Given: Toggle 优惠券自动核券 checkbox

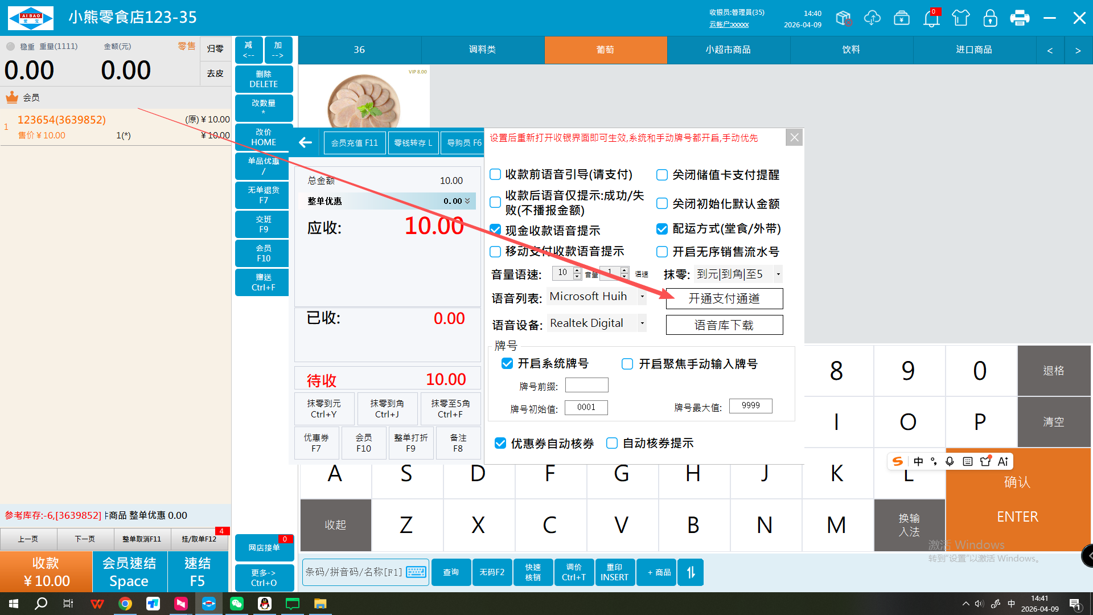Looking at the screenshot, I should coord(500,443).
